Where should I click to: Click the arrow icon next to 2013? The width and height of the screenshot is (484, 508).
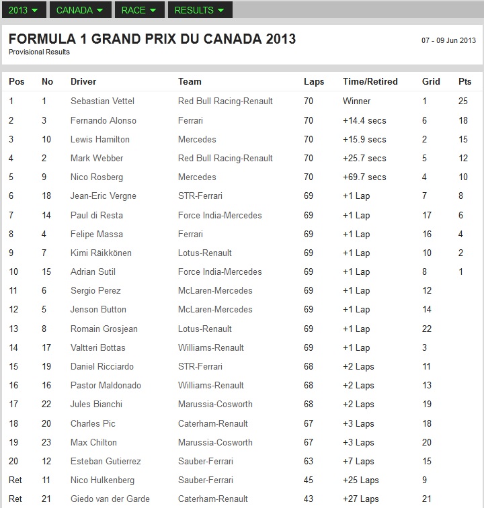coord(35,10)
